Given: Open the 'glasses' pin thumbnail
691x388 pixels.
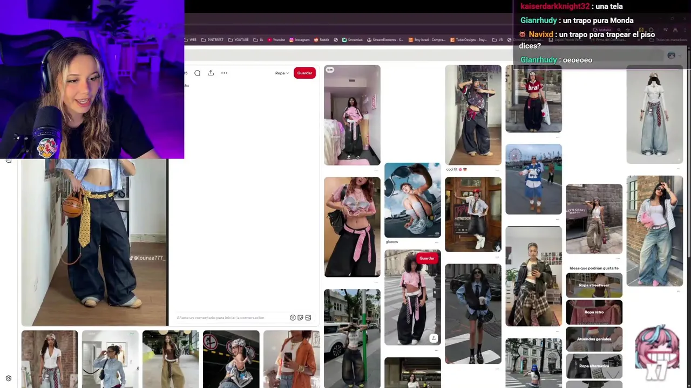Looking at the screenshot, I should tap(412, 200).
